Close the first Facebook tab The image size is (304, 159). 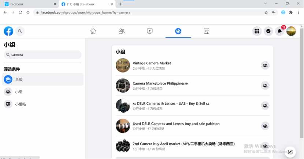tap(55, 4)
